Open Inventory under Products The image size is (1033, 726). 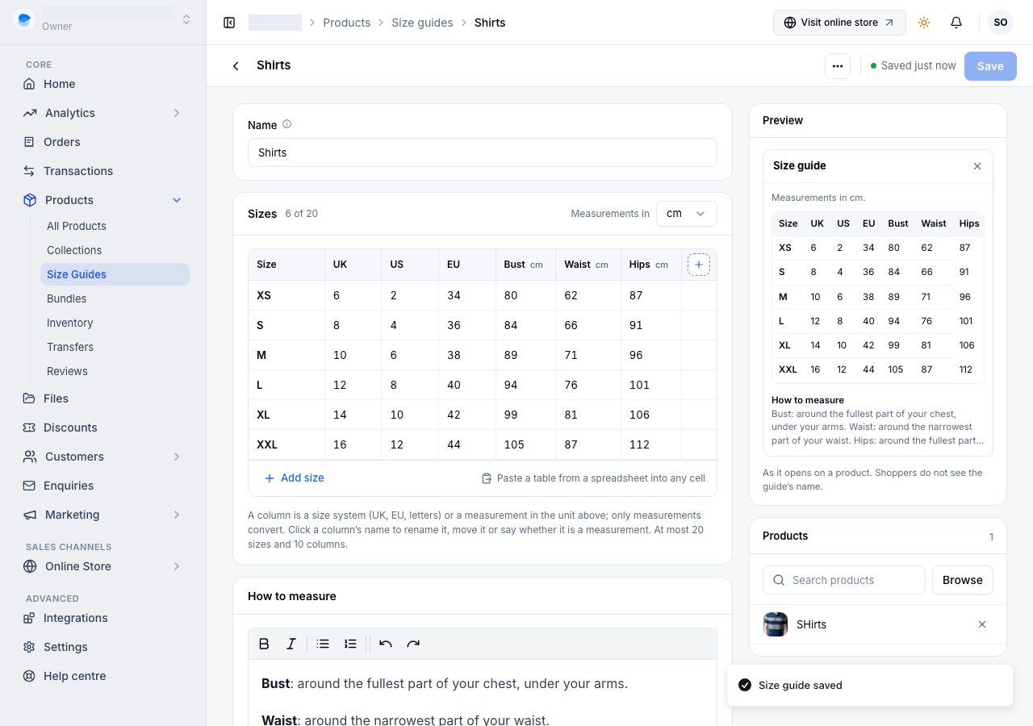pyautogui.click(x=115, y=323)
